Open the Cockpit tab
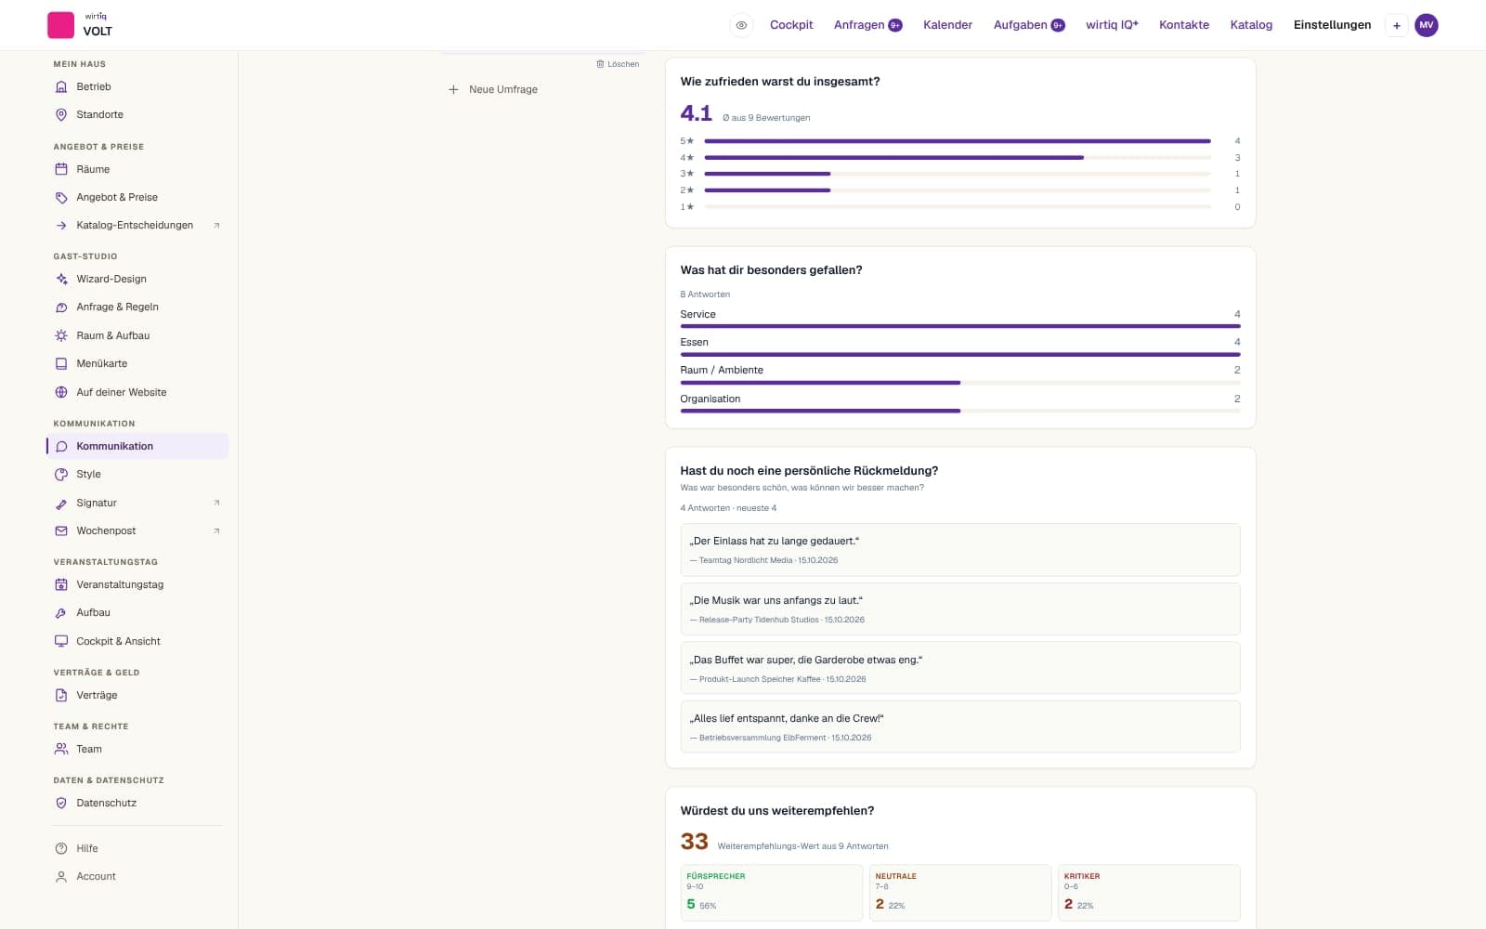1486x929 pixels. point(791,25)
